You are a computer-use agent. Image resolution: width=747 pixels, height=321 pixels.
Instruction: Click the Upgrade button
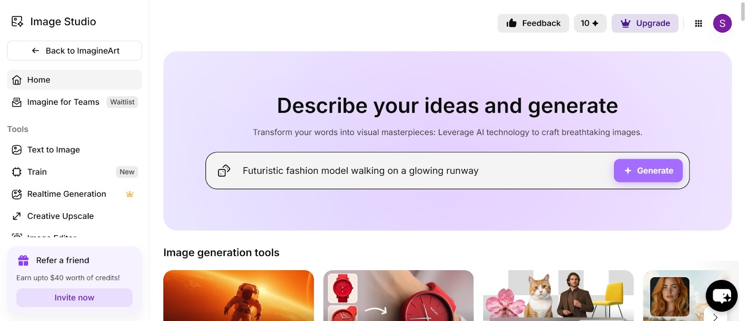coord(645,23)
